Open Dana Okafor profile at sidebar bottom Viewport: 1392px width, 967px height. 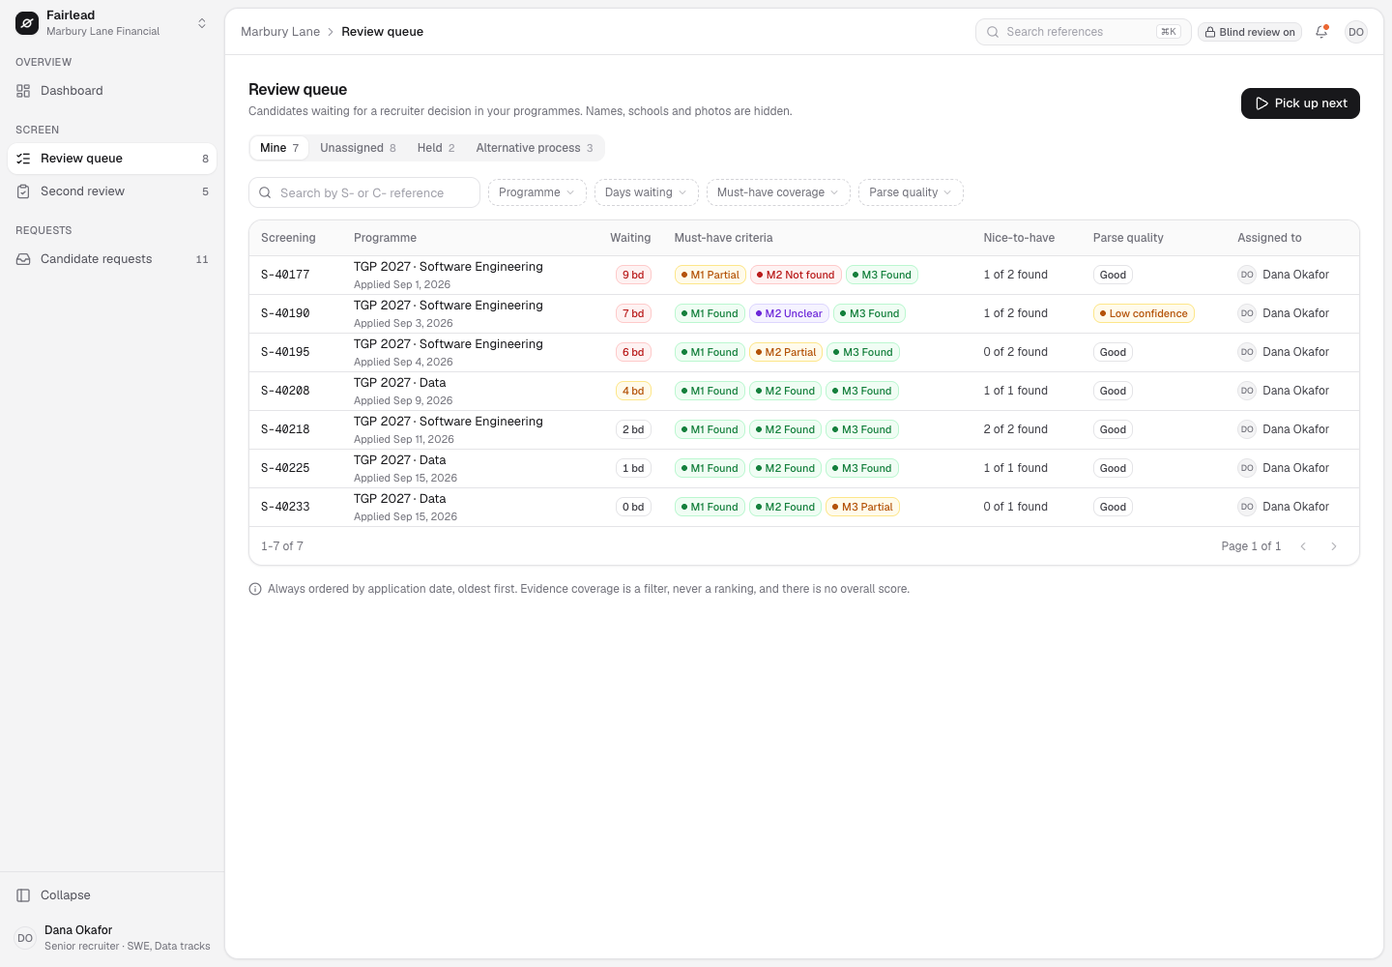tap(112, 938)
